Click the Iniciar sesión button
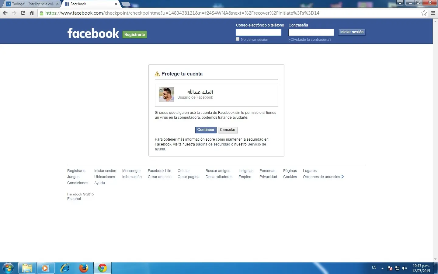The width and height of the screenshot is (438, 274). coord(352,32)
